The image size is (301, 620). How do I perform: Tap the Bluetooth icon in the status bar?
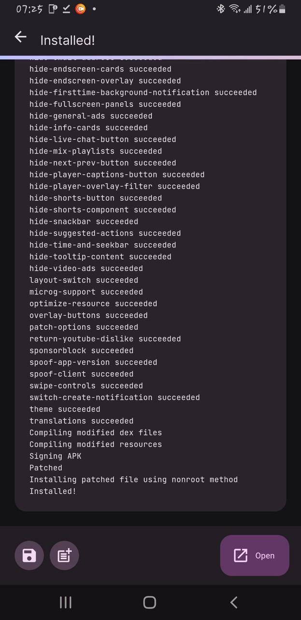point(220,9)
